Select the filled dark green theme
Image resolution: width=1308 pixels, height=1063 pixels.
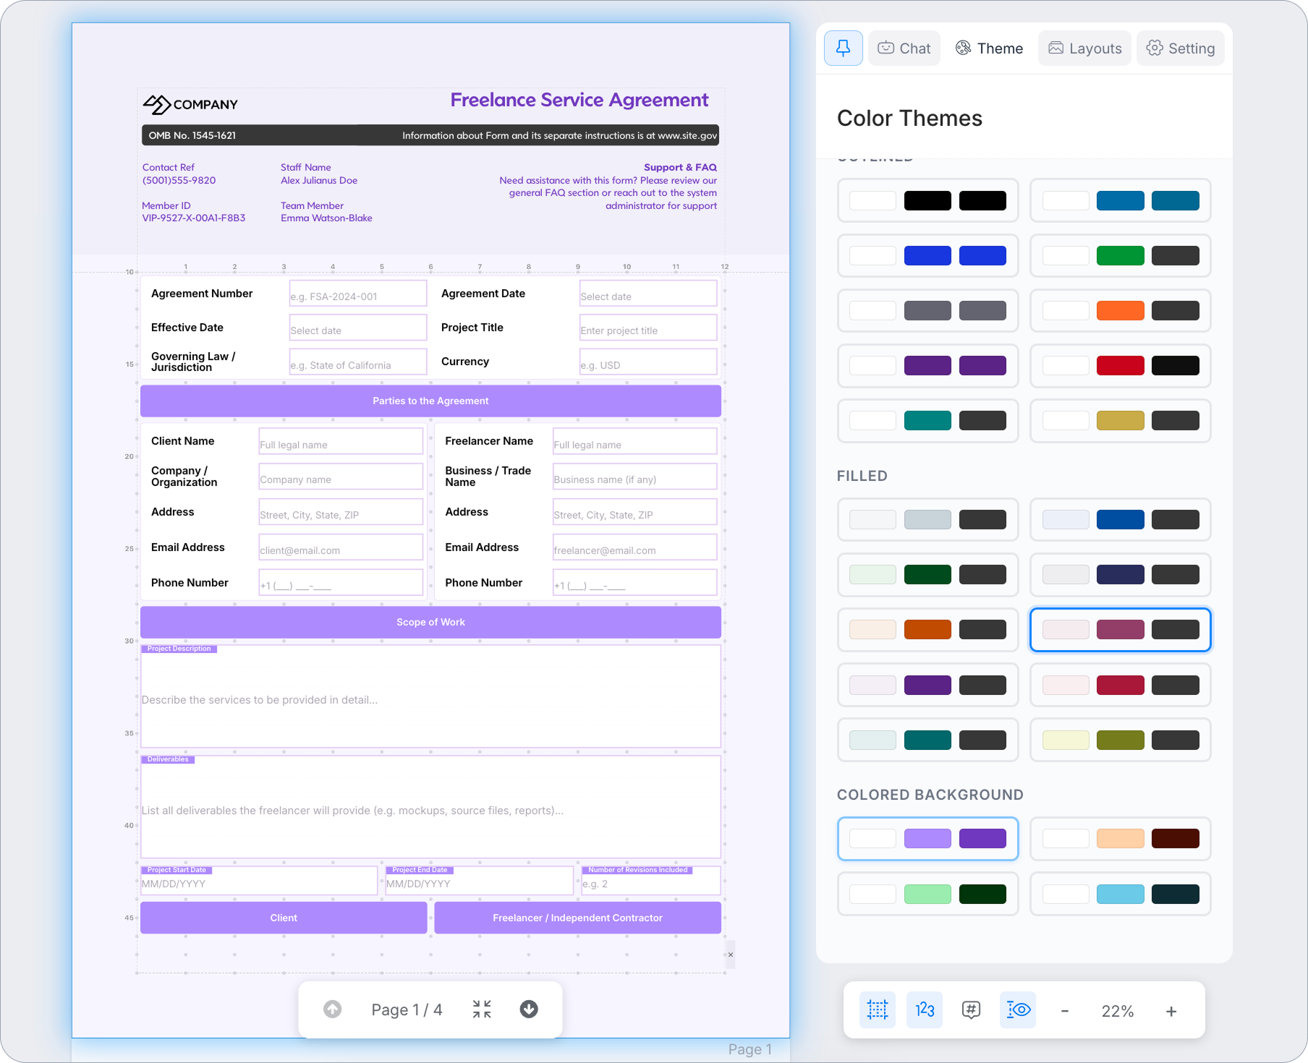[928, 574]
